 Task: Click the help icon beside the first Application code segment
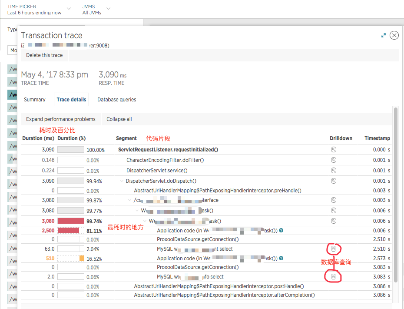click(x=281, y=230)
